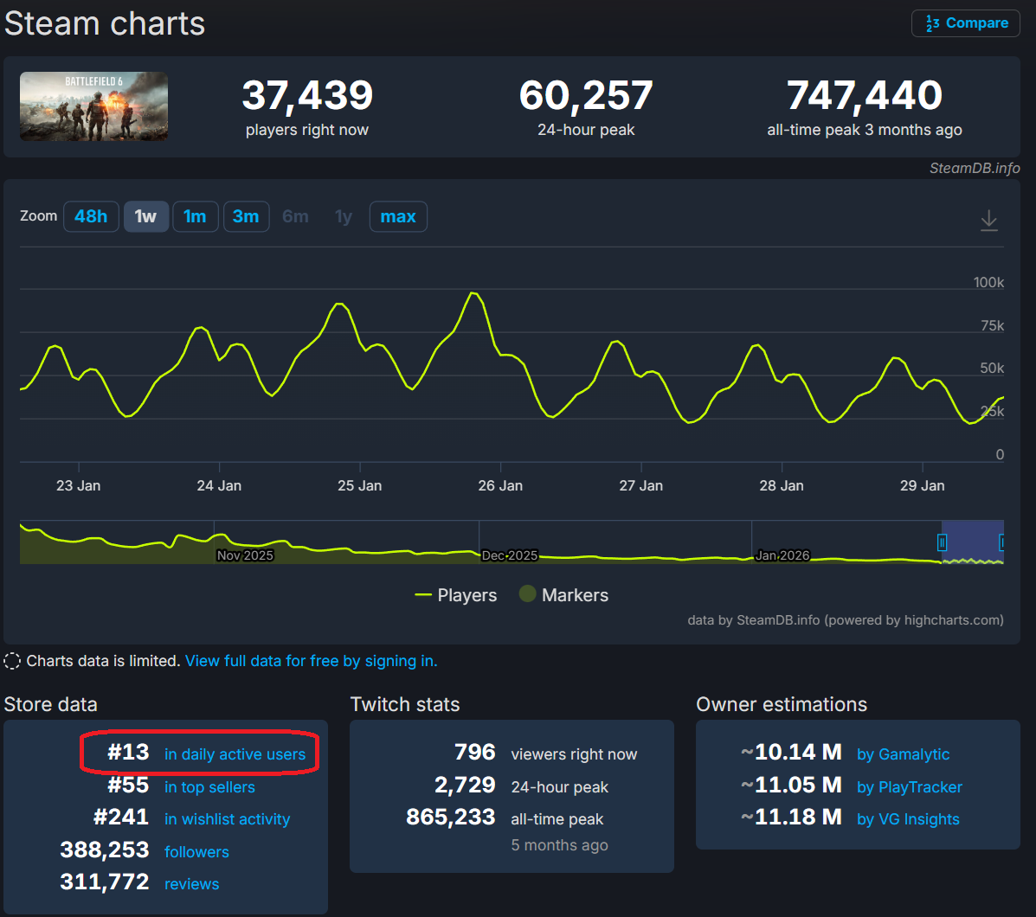Click the 747,440 all-time peak figure

[865, 95]
